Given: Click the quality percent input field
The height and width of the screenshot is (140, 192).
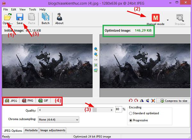Looking at the screenshot, I should coord(118,109).
